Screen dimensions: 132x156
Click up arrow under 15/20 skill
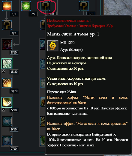[4, 71]
